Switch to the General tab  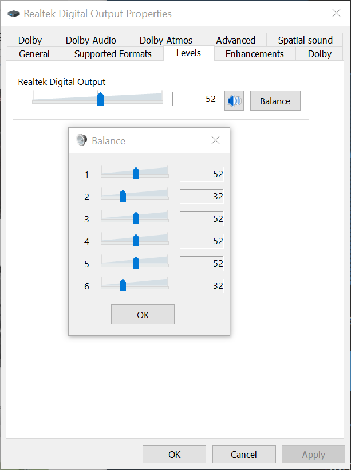34,54
